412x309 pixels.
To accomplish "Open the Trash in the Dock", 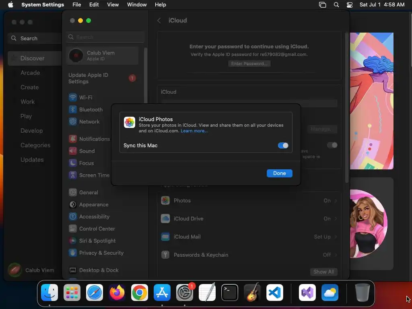I will pyautogui.click(x=363, y=293).
